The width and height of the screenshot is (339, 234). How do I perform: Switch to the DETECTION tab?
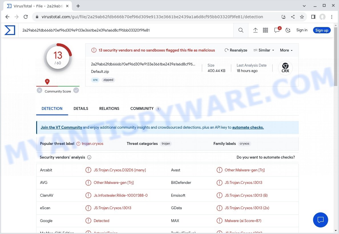click(x=52, y=108)
